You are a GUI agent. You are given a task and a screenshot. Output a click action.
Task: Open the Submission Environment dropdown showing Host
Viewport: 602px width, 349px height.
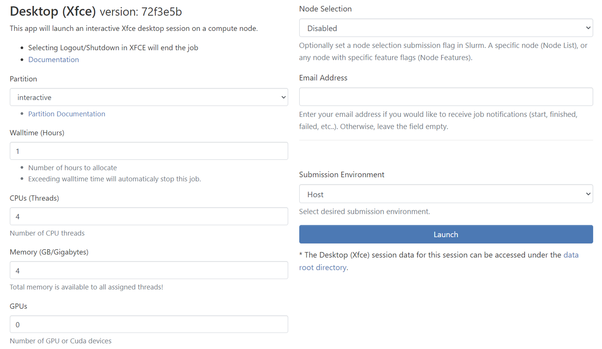[446, 194]
